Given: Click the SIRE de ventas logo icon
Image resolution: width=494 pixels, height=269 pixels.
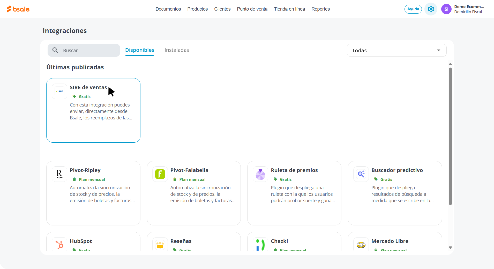Looking at the screenshot, I should pos(59,91).
